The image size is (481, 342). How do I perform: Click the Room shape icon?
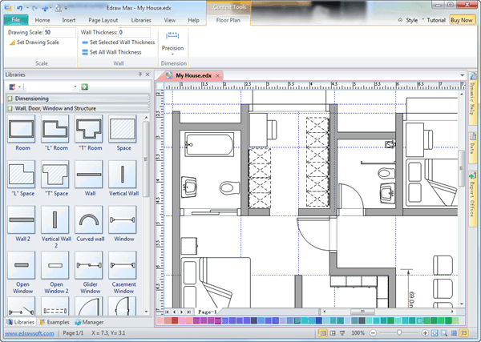[22, 131]
